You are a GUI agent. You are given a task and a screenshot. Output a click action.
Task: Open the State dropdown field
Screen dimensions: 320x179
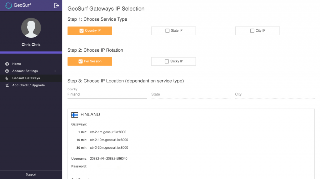click(x=191, y=94)
